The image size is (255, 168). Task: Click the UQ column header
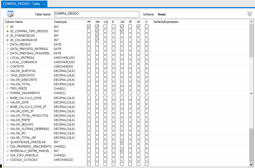[x=106, y=22]
